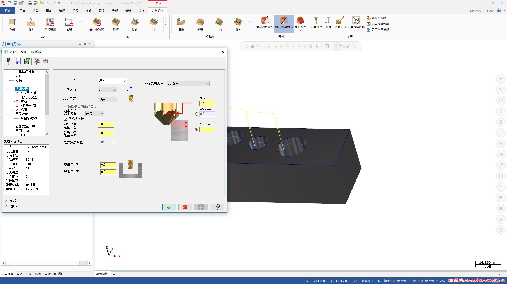Image resolution: width=507 pixels, height=284 pixels.
Task: Switch to 首頁 ribbon tab
Action: tap(22, 11)
